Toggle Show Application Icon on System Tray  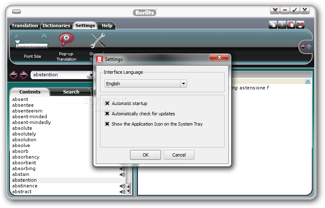107,124
